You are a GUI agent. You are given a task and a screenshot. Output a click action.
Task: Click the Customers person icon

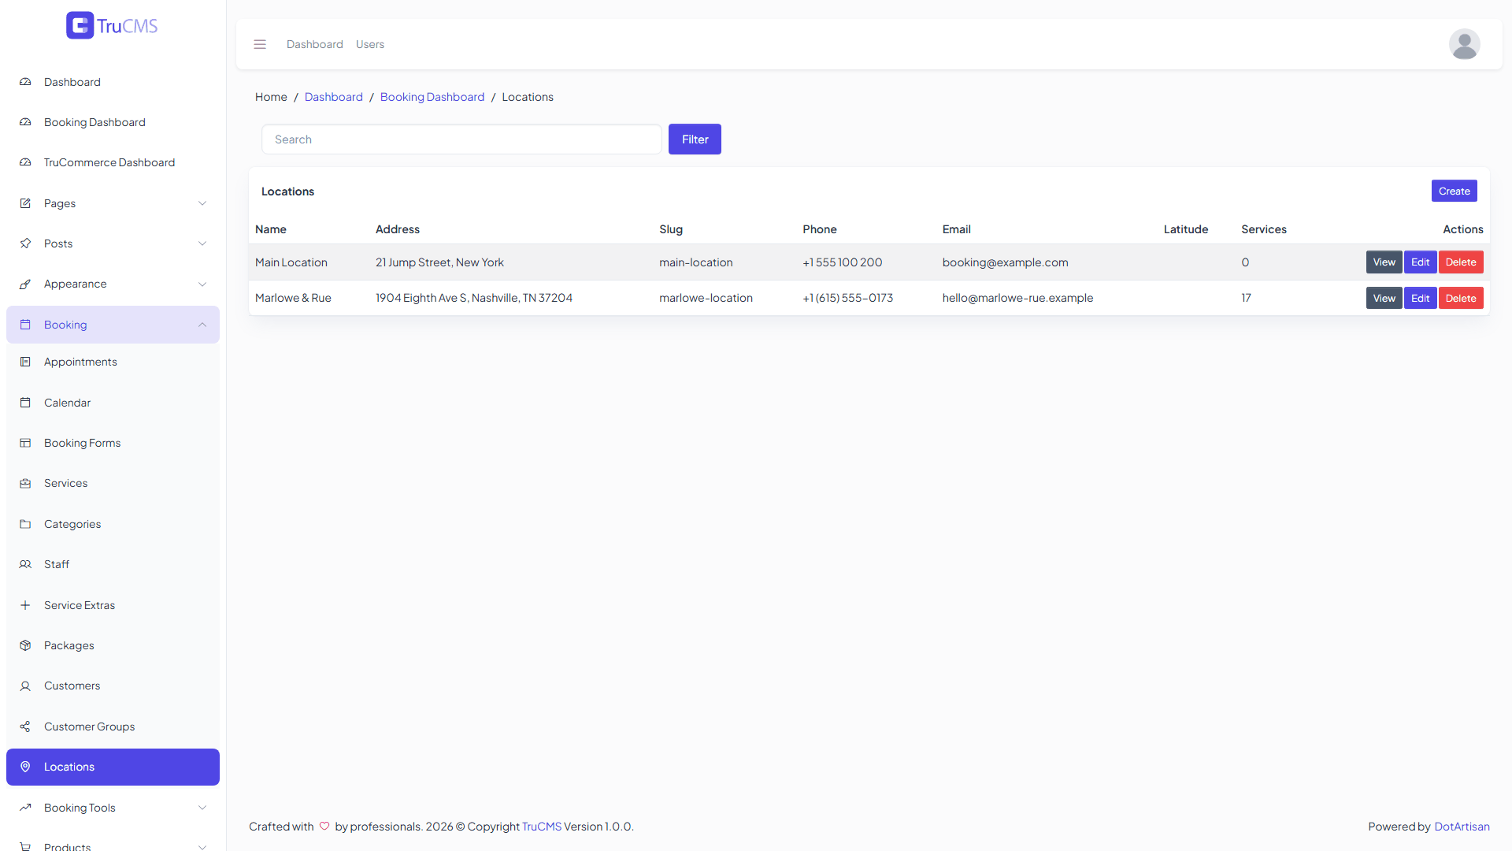(25, 686)
